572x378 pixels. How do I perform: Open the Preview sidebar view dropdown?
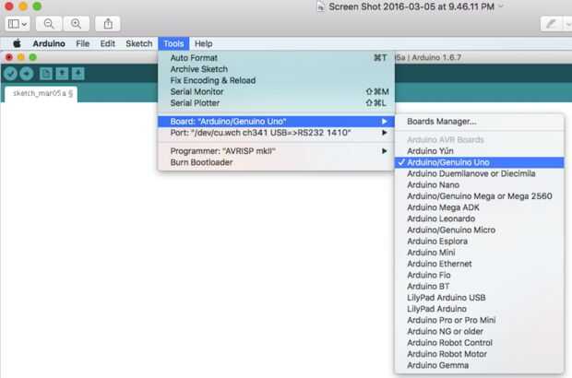[x=18, y=24]
